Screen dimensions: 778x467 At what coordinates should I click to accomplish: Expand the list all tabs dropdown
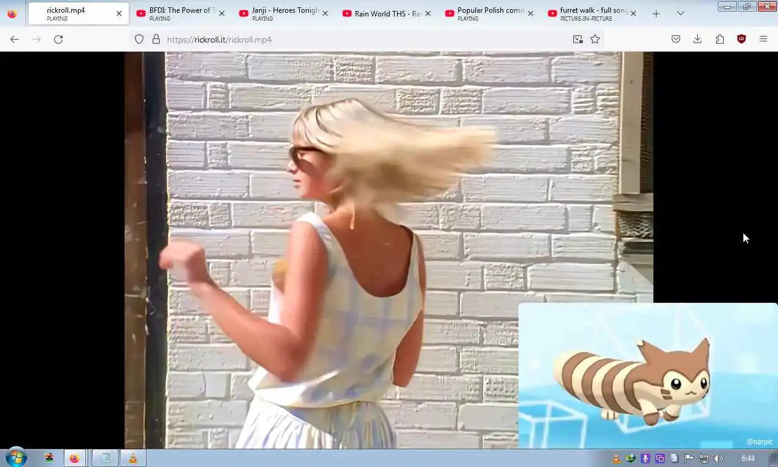[x=680, y=13]
